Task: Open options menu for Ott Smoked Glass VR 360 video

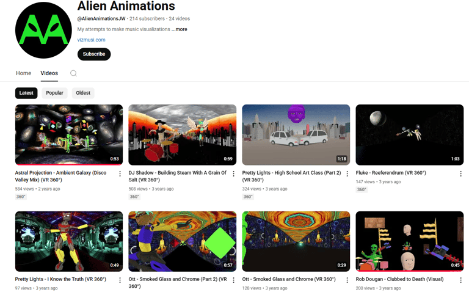Action: (347, 280)
